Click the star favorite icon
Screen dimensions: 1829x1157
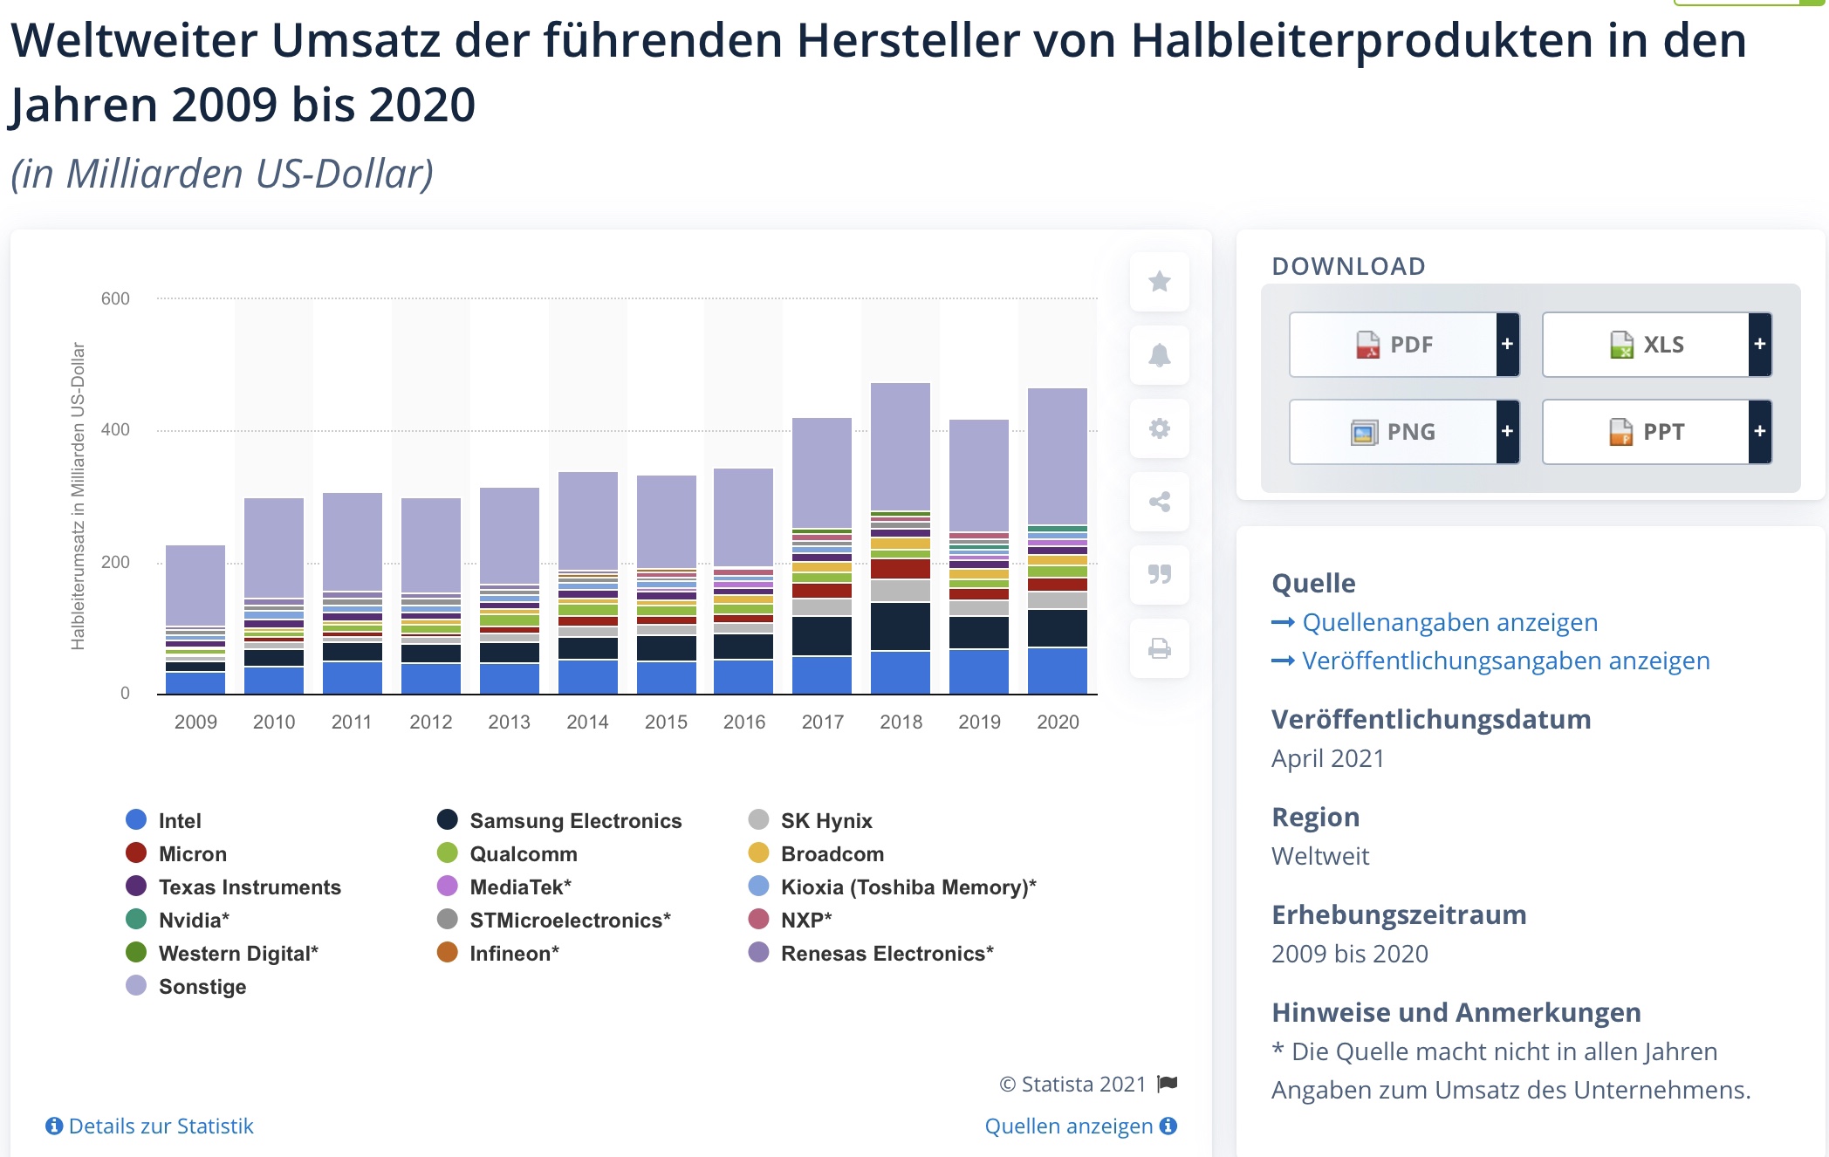(x=1159, y=282)
